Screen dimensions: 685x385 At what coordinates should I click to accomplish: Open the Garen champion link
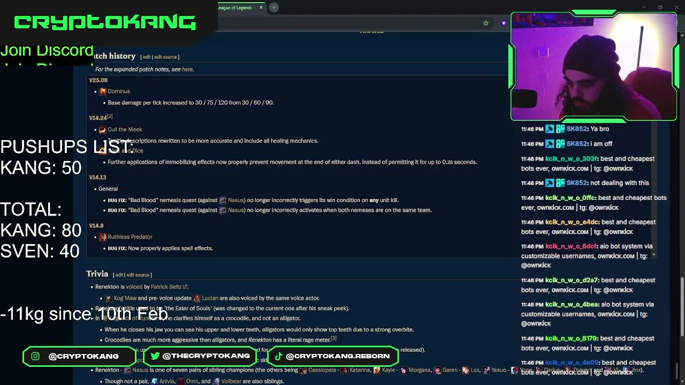click(x=450, y=370)
